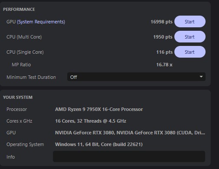This screenshot has height=169, width=219.
Task: Select the CPU Multi Core score 1950 pts
Action: coord(163,37)
